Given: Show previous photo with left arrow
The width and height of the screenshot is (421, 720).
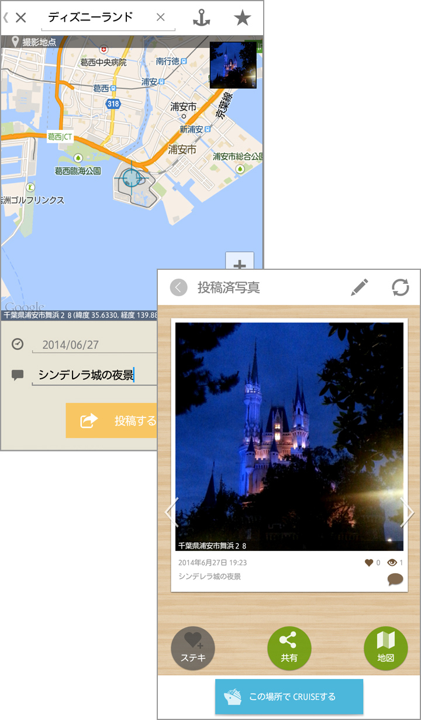Looking at the screenshot, I should 171,513.
